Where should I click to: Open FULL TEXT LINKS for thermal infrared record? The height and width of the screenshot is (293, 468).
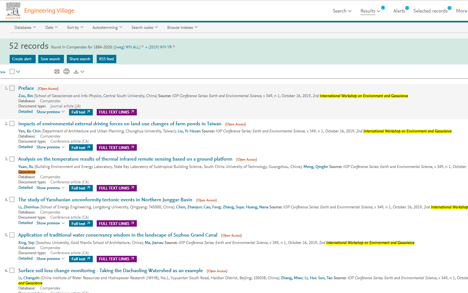117,188
